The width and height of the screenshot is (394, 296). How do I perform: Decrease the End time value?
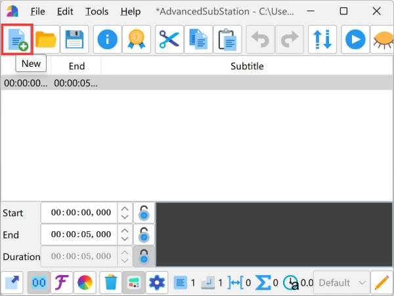pyautogui.click(x=125, y=238)
